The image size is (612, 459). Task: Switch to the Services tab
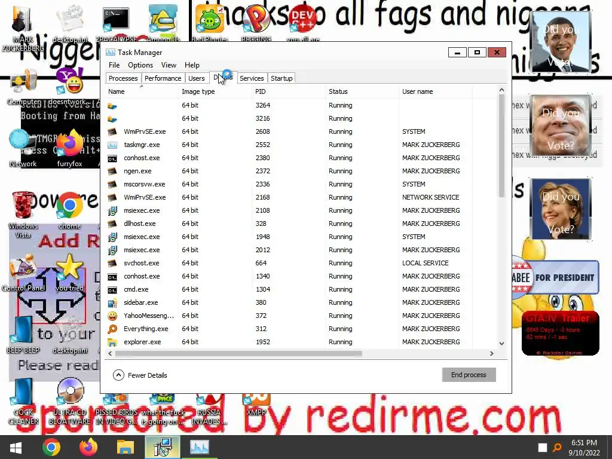click(252, 78)
